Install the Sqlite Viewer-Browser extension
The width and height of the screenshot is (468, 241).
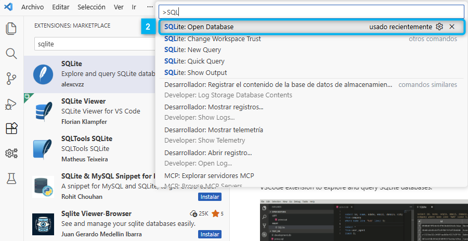pyautogui.click(x=210, y=234)
